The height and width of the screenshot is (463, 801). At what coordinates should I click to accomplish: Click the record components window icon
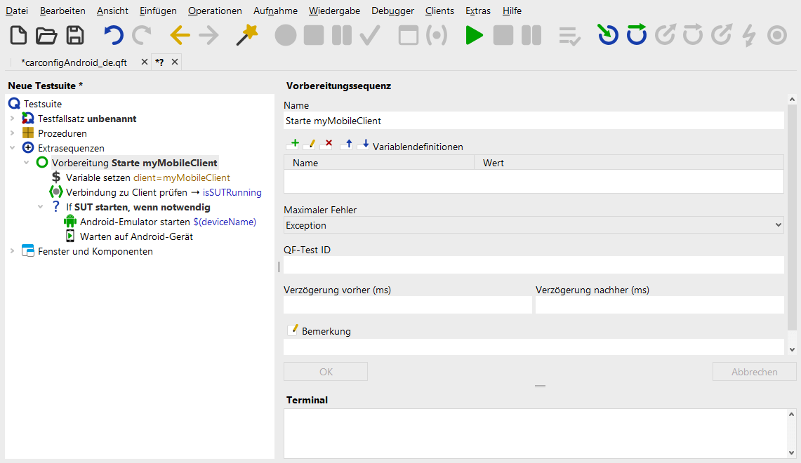tap(408, 36)
